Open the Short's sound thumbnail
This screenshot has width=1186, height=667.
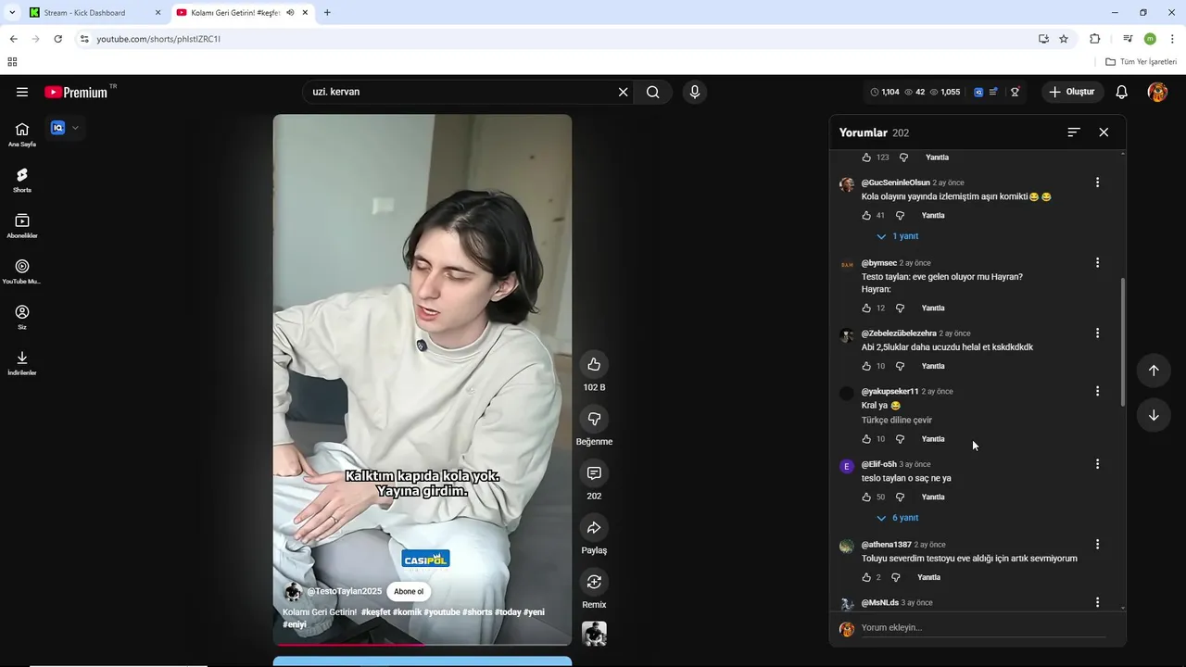(594, 634)
